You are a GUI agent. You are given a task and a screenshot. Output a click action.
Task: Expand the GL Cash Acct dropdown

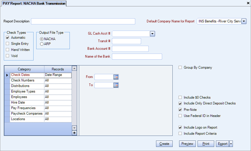(x=152, y=34)
